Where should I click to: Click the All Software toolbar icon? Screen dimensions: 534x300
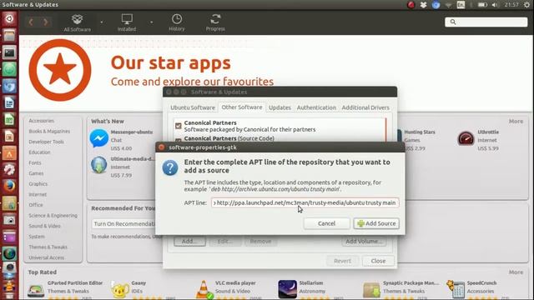78,22
